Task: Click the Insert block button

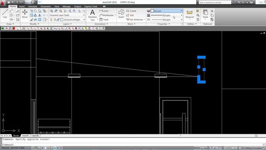Action: click(121, 14)
